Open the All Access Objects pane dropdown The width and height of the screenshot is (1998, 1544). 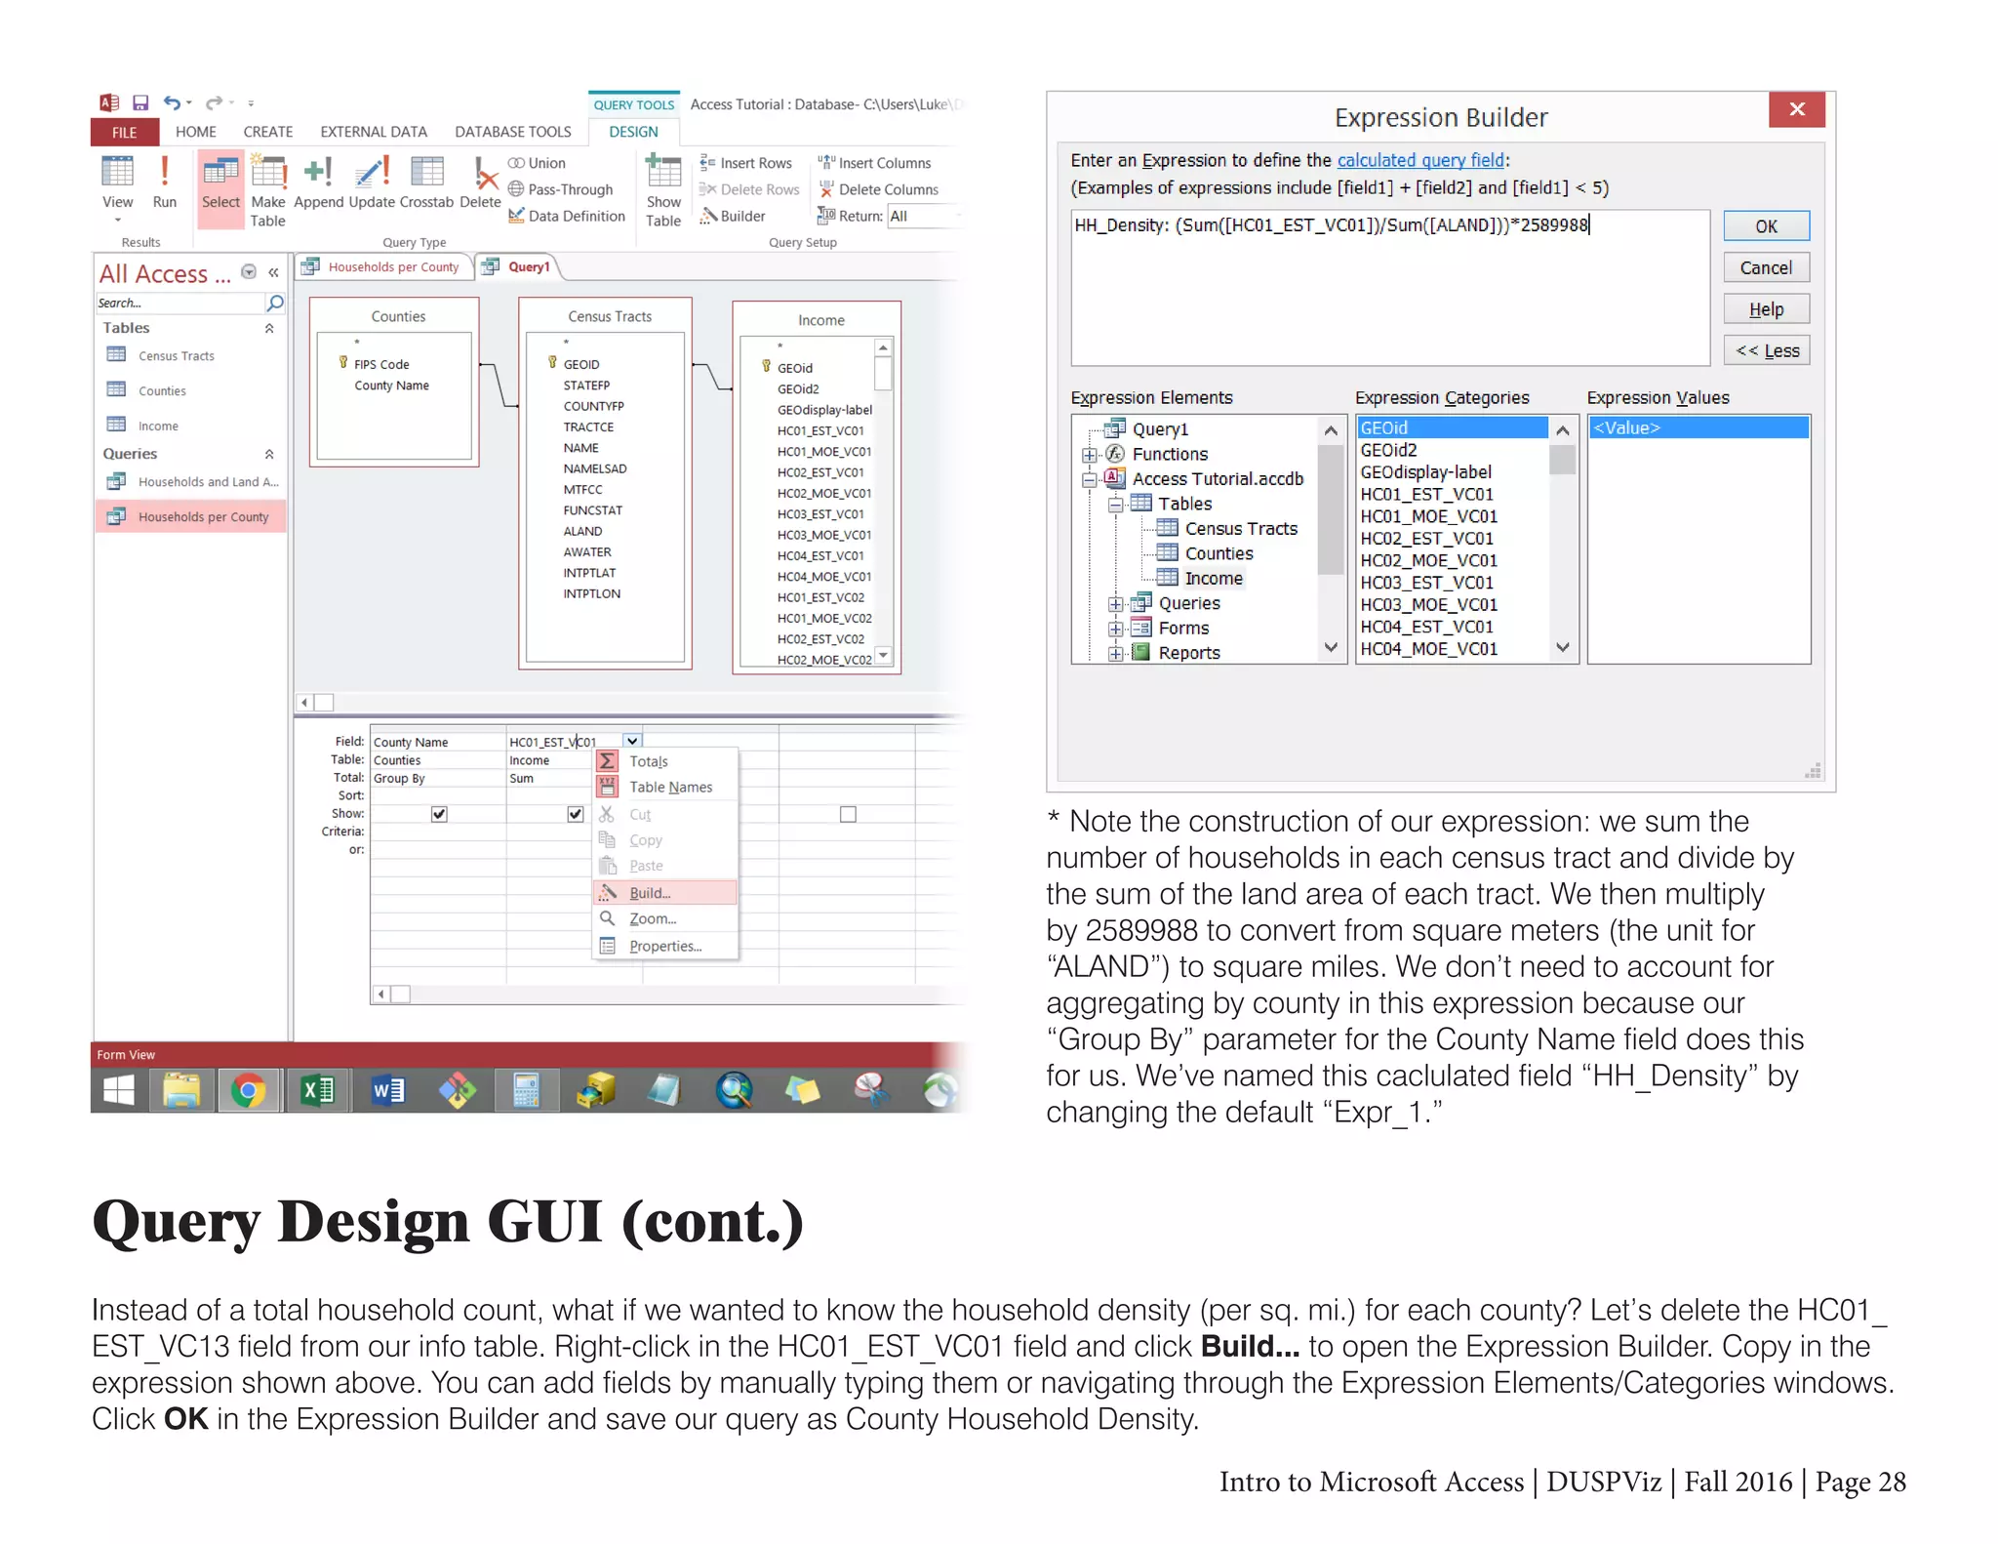coord(249,272)
